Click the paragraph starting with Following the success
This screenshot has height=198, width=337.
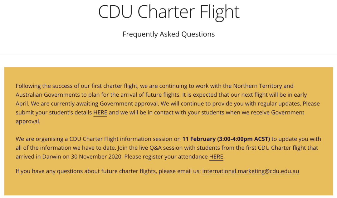click(168, 104)
